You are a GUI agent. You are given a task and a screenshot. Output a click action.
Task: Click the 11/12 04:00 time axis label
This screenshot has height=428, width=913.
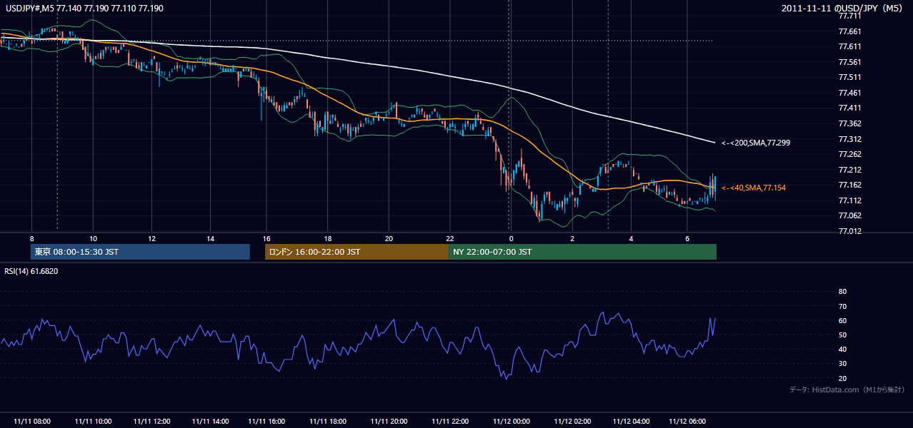pyautogui.click(x=632, y=422)
